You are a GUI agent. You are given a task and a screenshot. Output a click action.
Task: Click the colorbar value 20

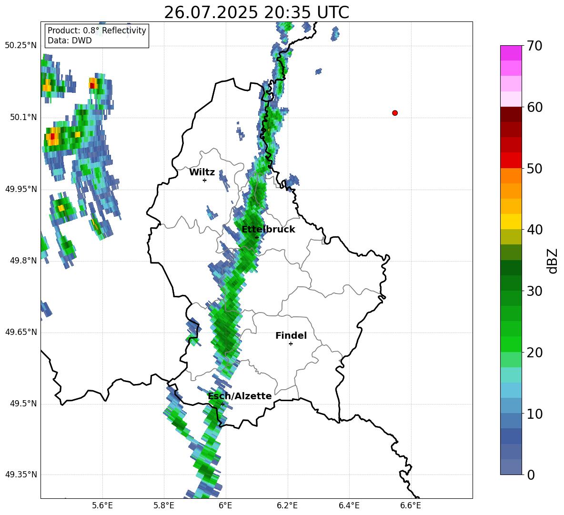[534, 353]
